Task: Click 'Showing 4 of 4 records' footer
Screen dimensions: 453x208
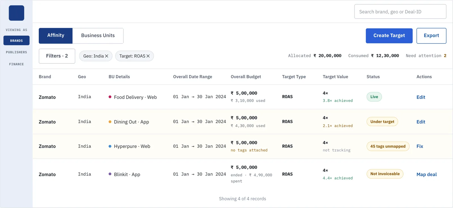Action: (242, 199)
